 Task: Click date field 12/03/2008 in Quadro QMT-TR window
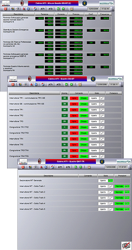[x=111, y=167]
